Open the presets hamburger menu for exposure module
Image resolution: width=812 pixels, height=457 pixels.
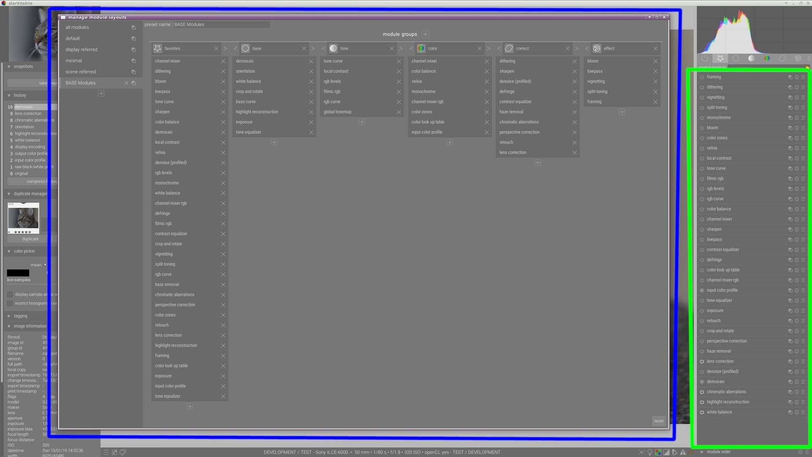click(804, 311)
